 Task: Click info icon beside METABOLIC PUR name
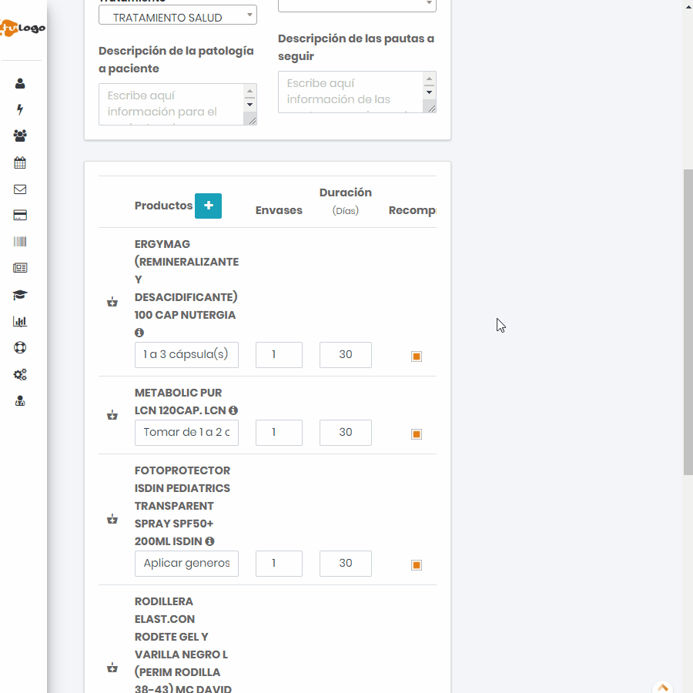pos(233,410)
